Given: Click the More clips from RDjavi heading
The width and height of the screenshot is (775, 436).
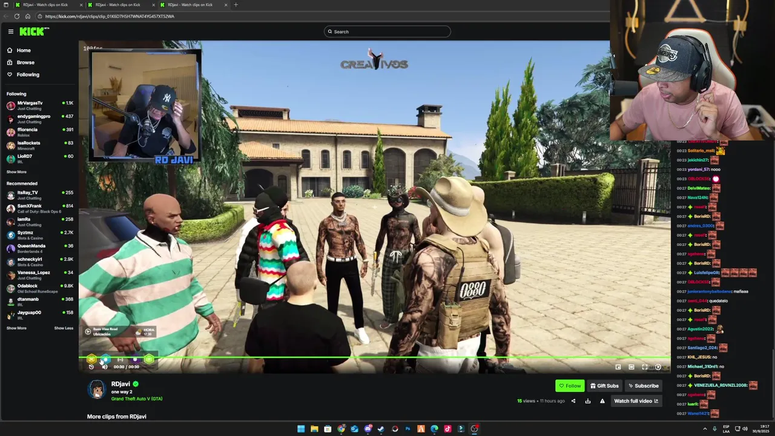Looking at the screenshot, I should [116, 417].
